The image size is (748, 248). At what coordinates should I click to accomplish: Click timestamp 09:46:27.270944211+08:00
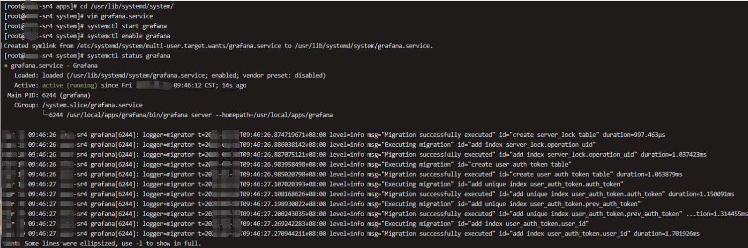coord(284,234)
